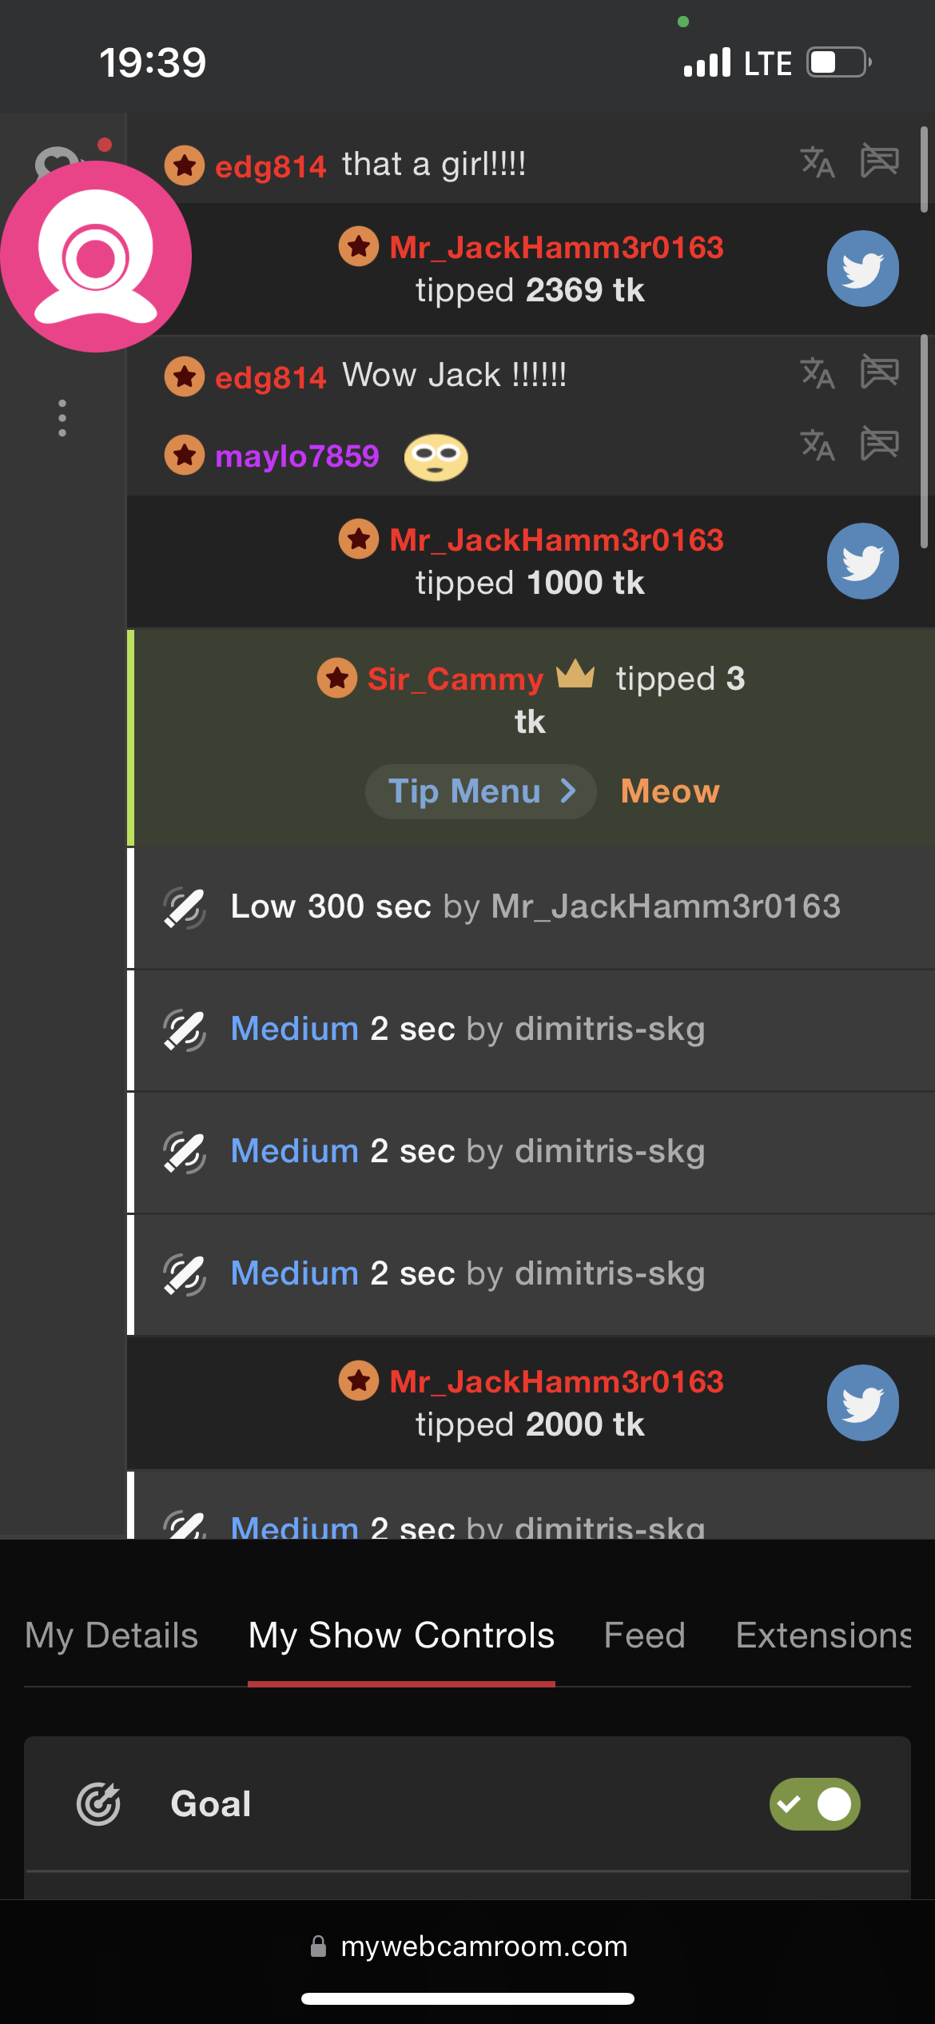Tap the maylo7859 username
This screenshot has width=935, height=2024.
pos(296,456)
